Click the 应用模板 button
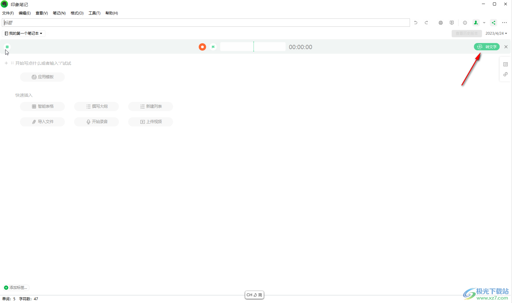 pos(42,77)
